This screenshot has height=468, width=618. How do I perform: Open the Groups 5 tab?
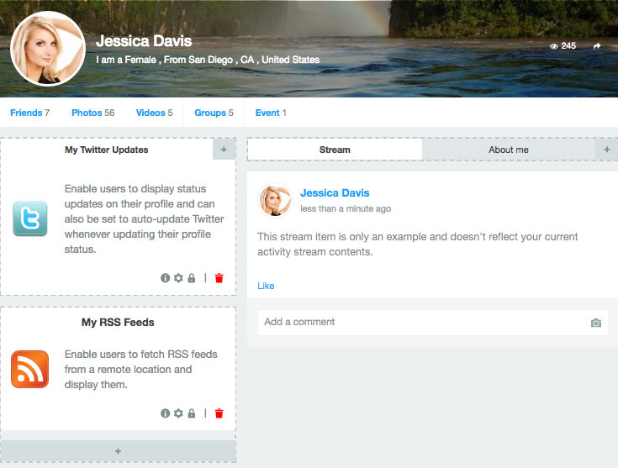(214, 113)
